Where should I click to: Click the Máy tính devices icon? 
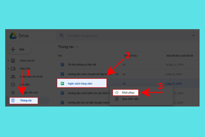[x=13, y=68]
